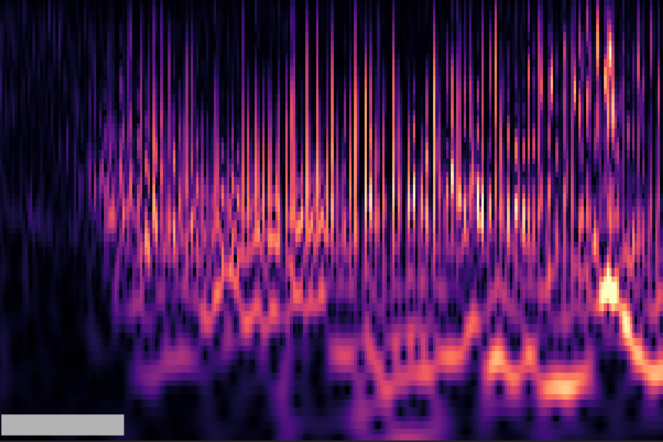This screenshot has width=663, height=442.
Task: Click the dark quiet region before sound onset
Action: click(x=44, y=309)
